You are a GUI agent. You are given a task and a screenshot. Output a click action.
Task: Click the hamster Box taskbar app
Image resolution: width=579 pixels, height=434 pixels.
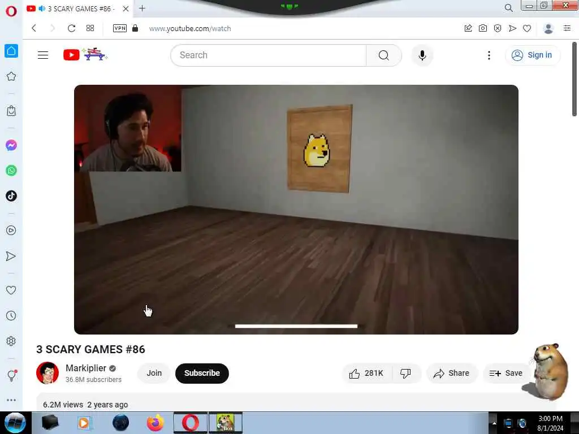click(x=226, y=423)
